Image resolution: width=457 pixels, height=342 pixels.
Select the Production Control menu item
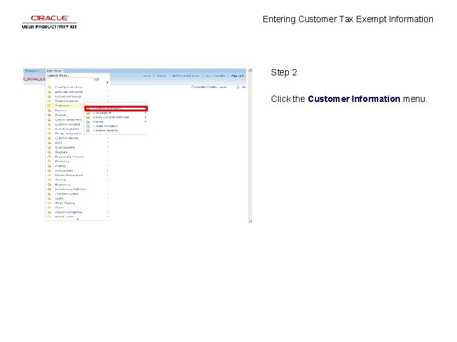point(67,194)
